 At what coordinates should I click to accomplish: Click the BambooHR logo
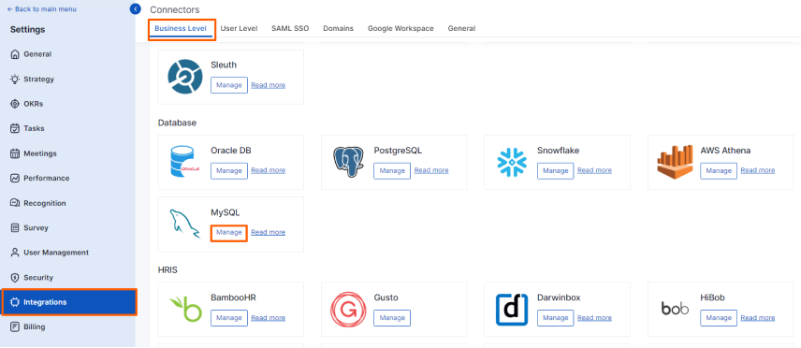(x=185, y=309)
